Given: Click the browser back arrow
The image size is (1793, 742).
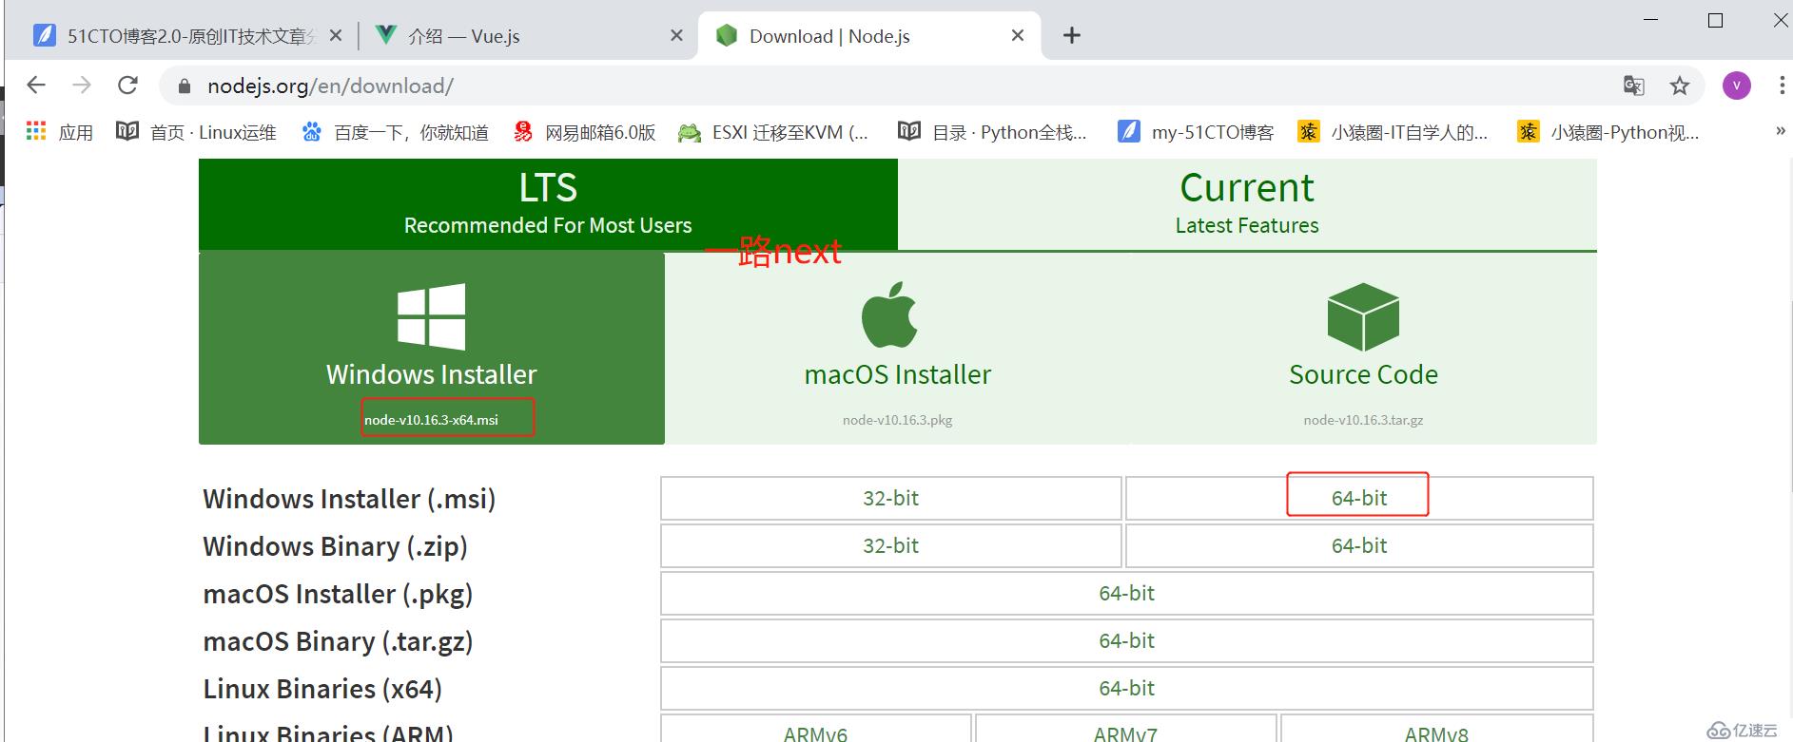Looking at the screenshot, I should pos(36,86).
